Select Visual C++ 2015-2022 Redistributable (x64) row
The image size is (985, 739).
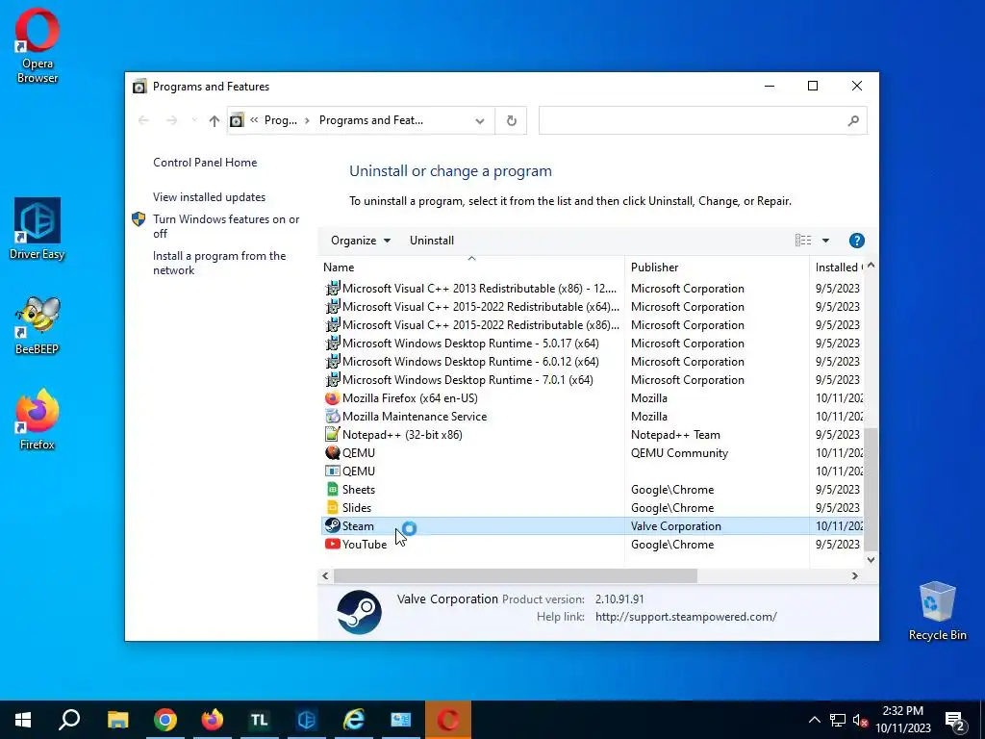click(x=593, y=307)
